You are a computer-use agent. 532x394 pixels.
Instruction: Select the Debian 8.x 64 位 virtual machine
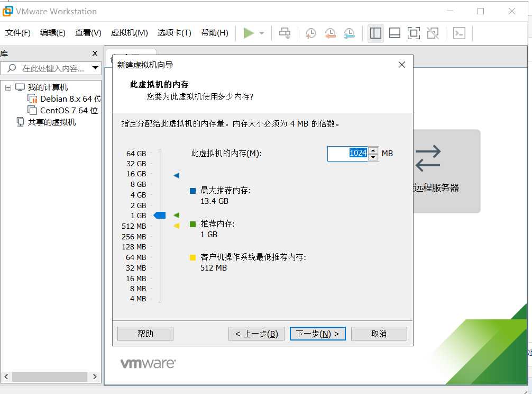point(70,99)
